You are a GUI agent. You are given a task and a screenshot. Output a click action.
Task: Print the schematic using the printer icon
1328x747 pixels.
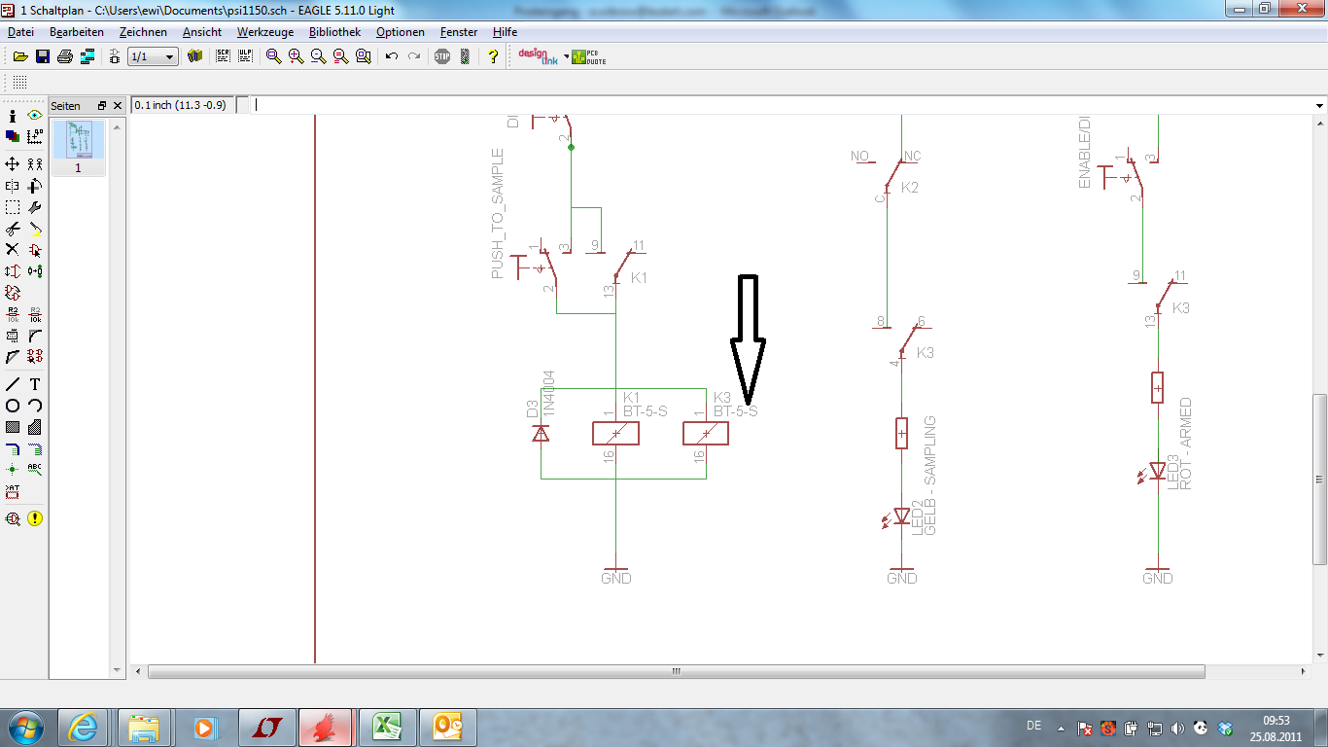tap(65, 56)
